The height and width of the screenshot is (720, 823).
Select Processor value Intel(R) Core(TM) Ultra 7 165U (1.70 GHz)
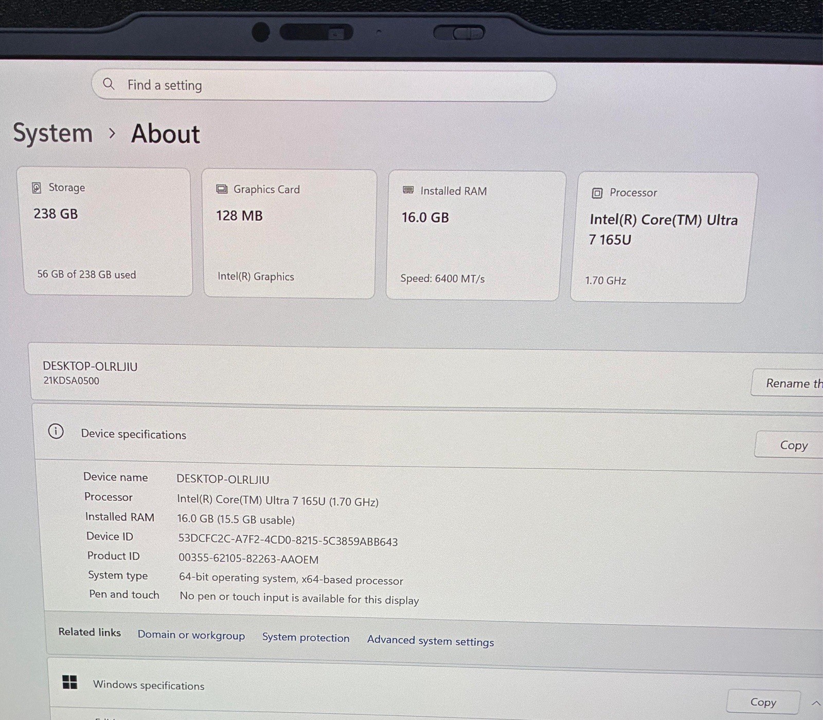[278, 500]
